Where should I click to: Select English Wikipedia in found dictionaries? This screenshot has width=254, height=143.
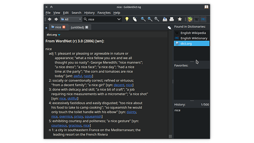[x=193, y=33]
